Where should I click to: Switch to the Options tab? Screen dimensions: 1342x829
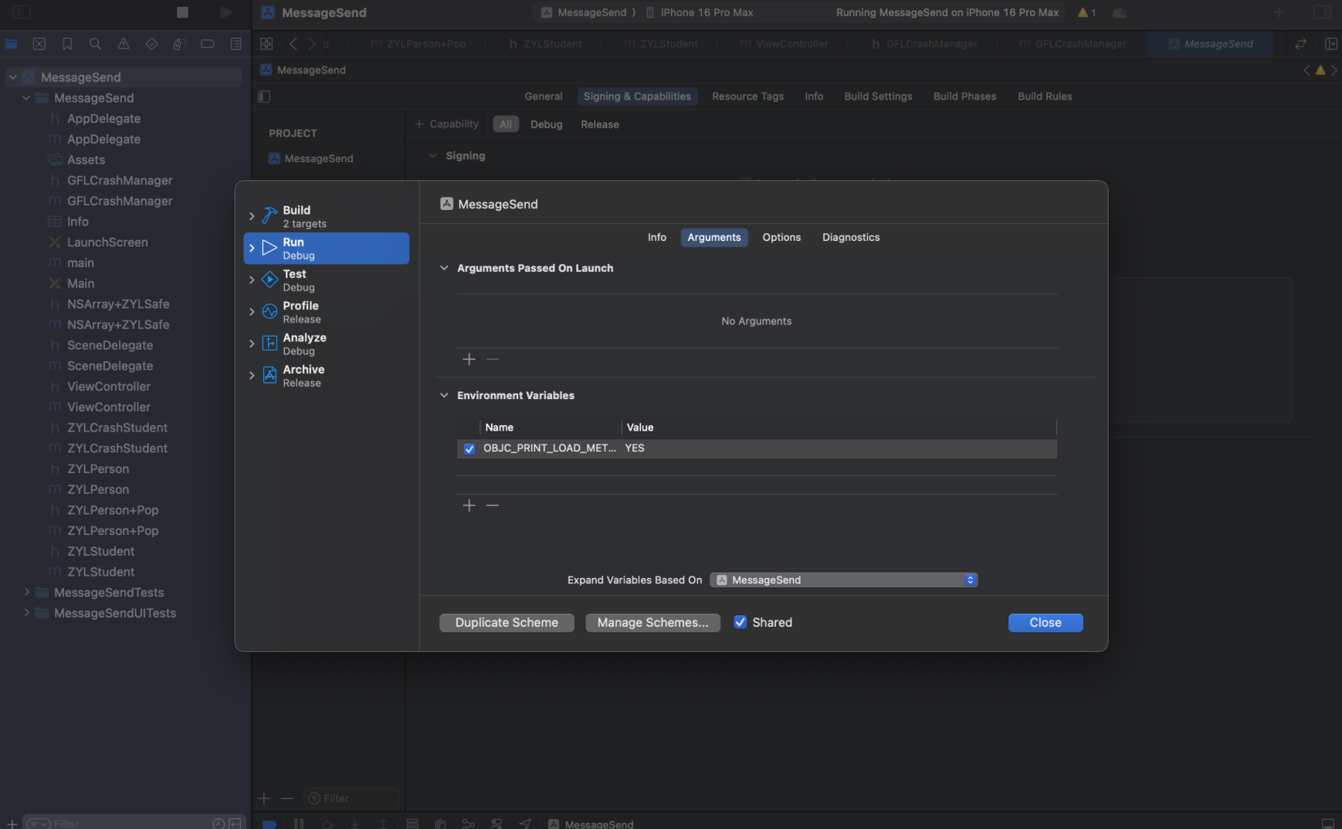[781, 237]
